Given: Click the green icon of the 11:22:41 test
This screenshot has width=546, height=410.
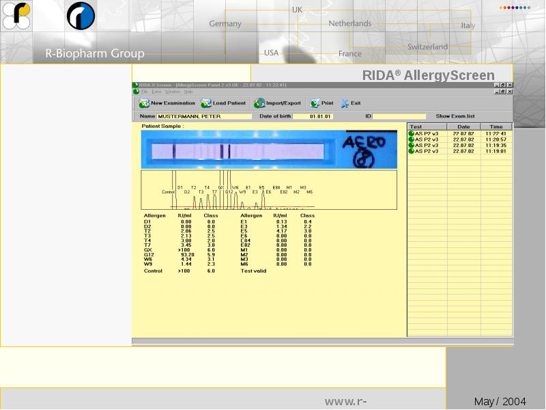Looking at the screenshot, I should [412, 133].
